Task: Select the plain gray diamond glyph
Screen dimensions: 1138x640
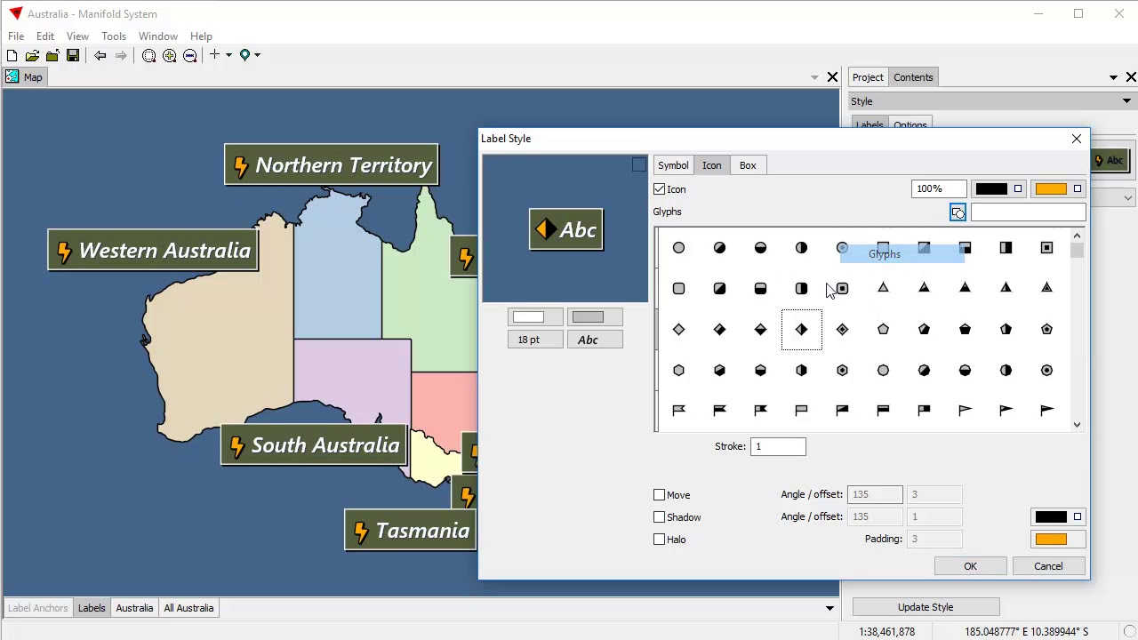Action: pyautogui.click(x=678, y=330)
